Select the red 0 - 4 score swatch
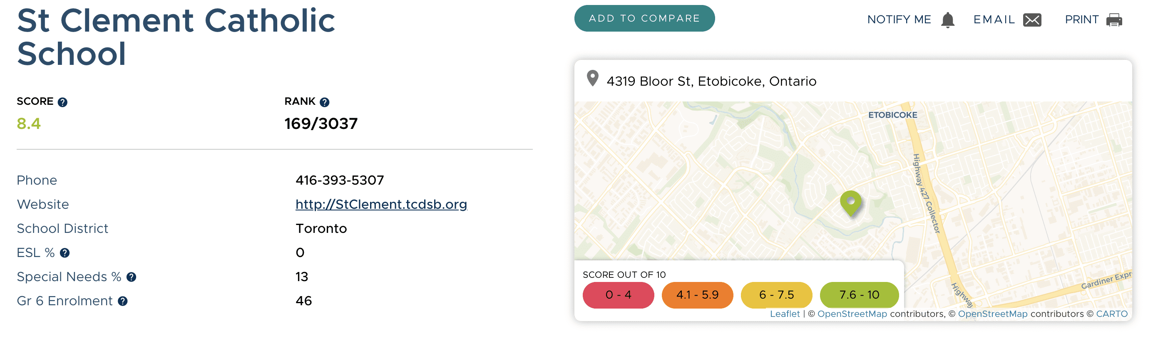 click(x=618, y=295)
